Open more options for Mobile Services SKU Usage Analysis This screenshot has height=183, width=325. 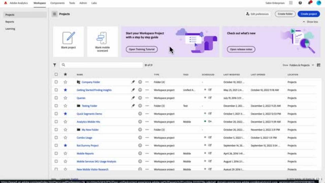(x=147, y=161)
